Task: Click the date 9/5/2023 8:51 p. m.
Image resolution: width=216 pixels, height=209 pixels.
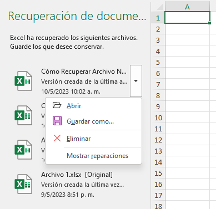Action: click(68, 195)
